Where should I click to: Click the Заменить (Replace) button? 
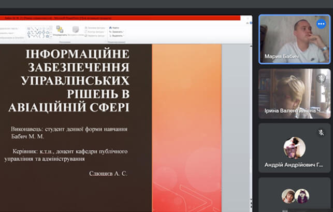[x=116, y=31]
